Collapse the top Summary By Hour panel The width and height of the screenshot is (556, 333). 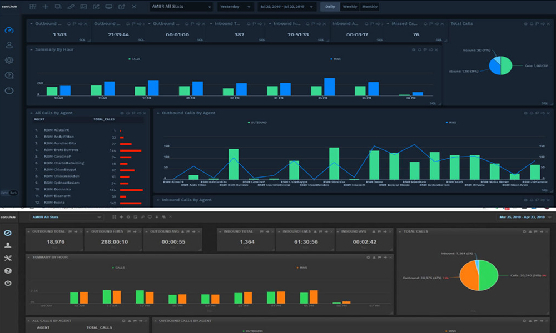click(31, 49)
